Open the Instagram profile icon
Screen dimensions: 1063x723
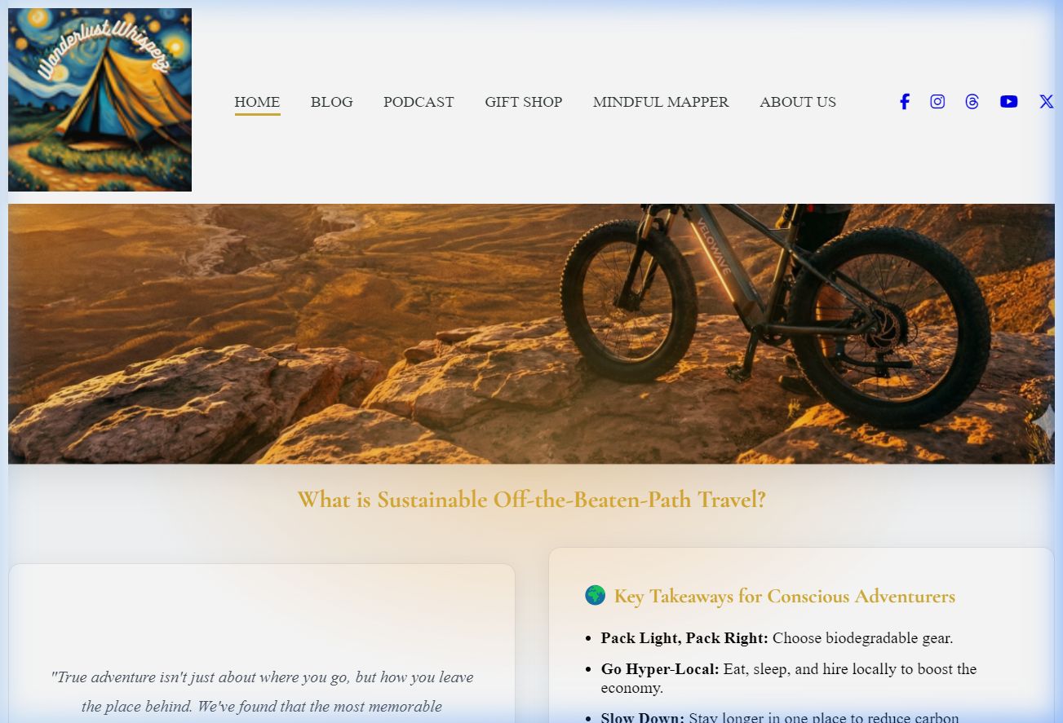point(937,102)
